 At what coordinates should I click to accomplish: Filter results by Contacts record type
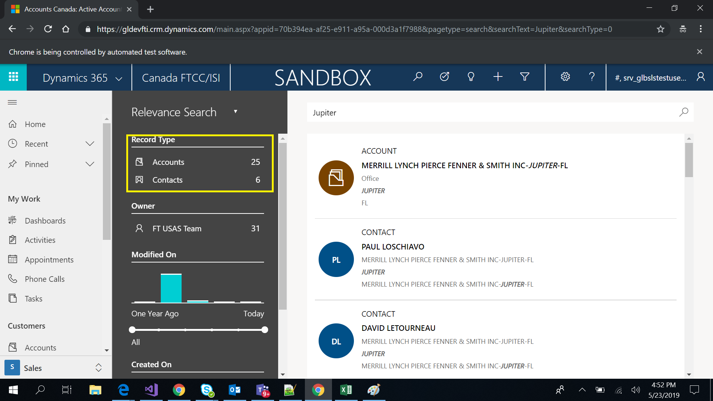click(x=167, y=180)
